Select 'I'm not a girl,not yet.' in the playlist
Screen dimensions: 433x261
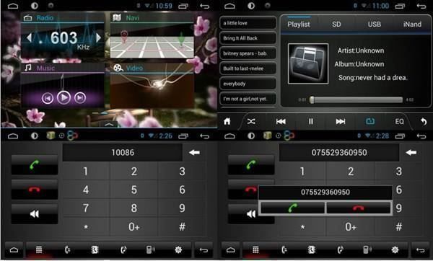coord(248,99)
